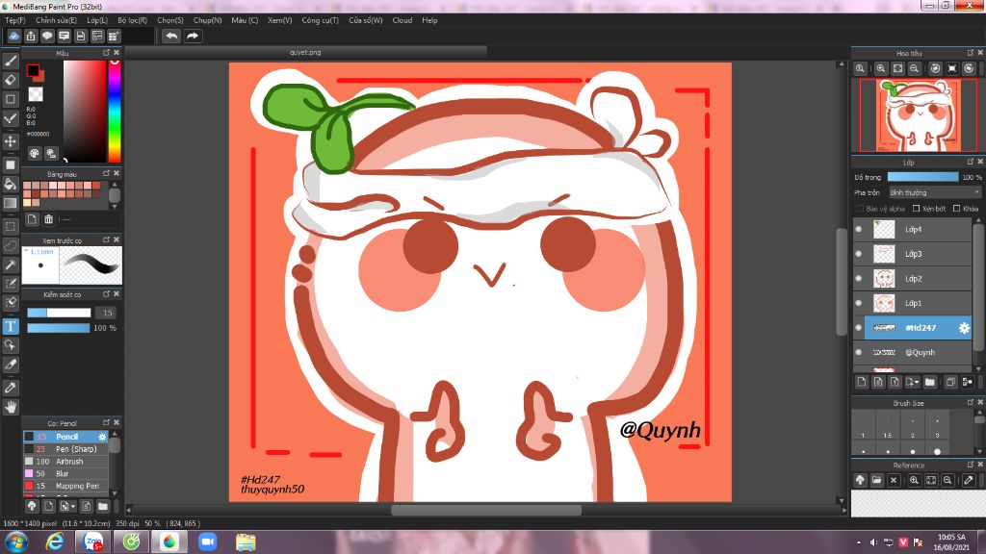986x554 pixels.
Task: Select the Gradient tool
Action: [11, 203]
